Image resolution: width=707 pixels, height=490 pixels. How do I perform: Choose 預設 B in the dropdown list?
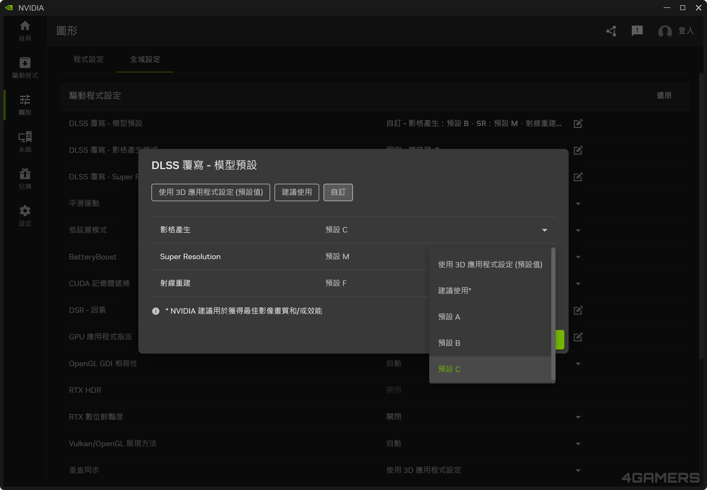coord(490,343)
